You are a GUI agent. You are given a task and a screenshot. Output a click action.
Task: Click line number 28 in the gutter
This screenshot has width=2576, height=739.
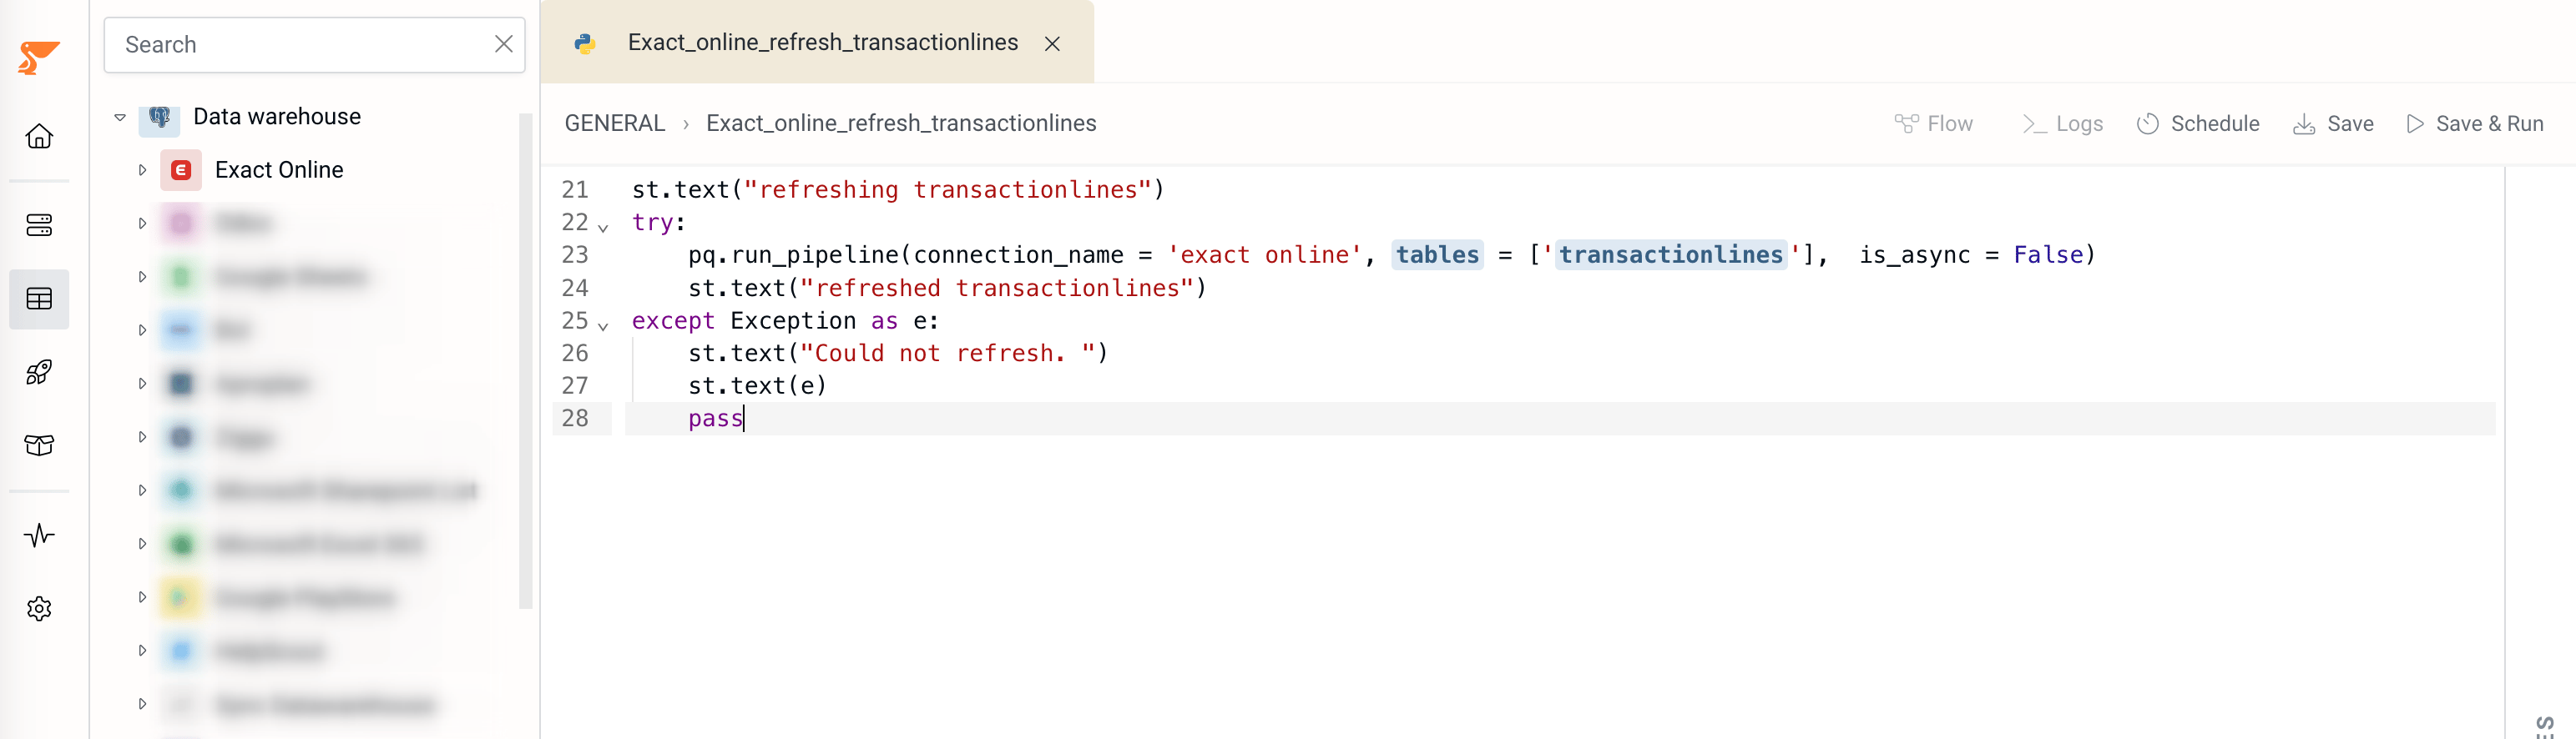[x=575, y=419]
